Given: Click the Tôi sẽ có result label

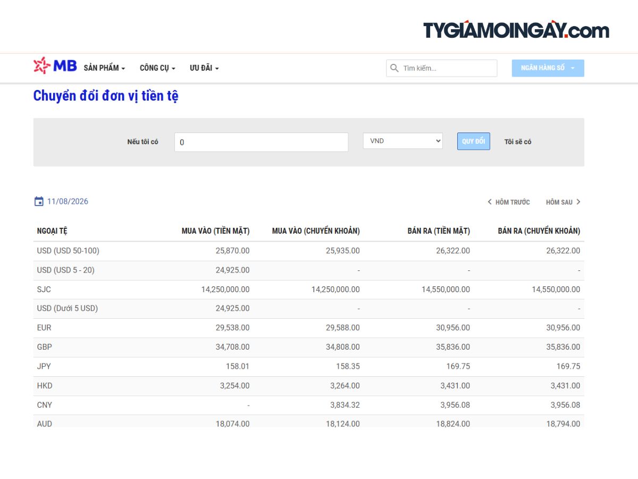Looking at the screenshot, I should pos(518,142).
